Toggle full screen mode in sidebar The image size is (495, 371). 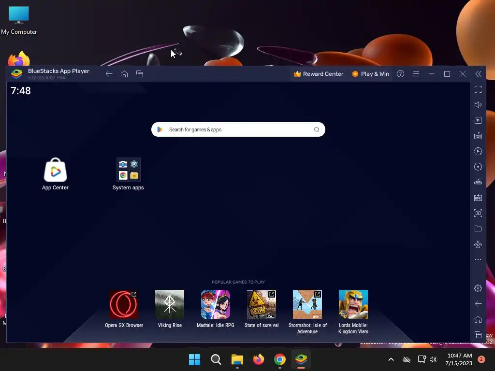point(478,89)
